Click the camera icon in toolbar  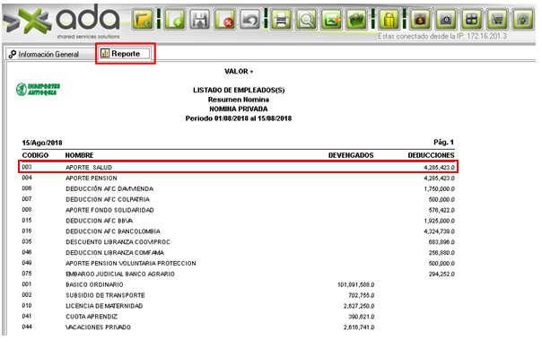[446, 20]
